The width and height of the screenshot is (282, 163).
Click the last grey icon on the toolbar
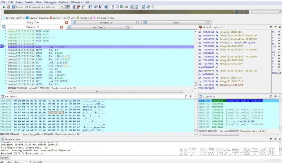pos(152,7)
